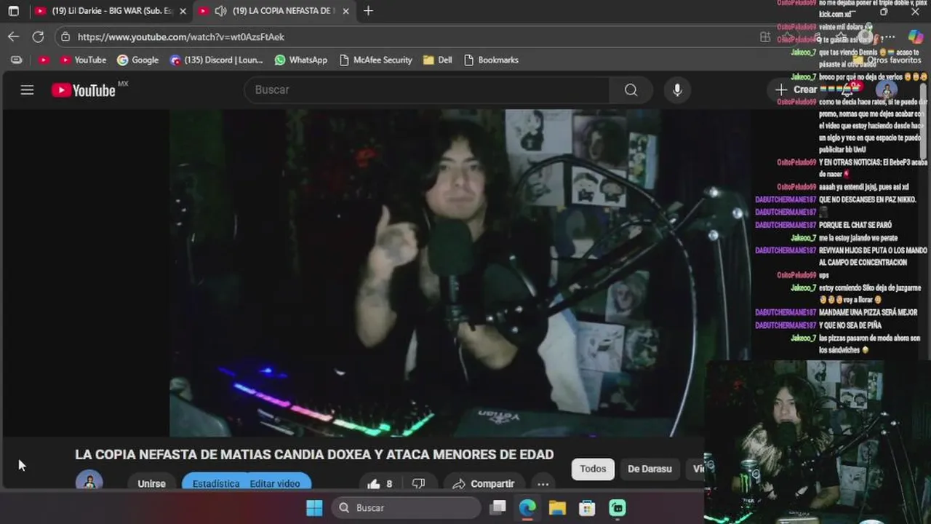The width and height of the screenshot is (931, 524).
Task: Select the video title text
Action: [x=314, y=454]
